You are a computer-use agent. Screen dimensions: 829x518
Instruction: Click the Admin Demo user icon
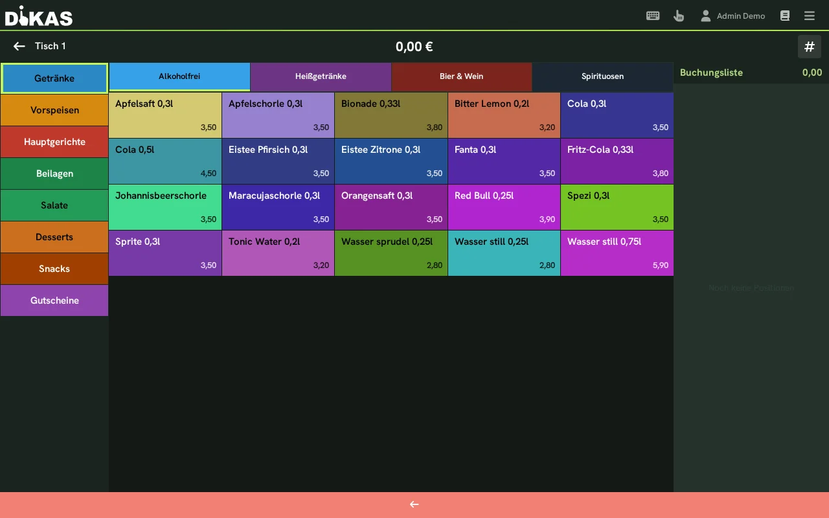pyautogui.click(x=706, y=16)
